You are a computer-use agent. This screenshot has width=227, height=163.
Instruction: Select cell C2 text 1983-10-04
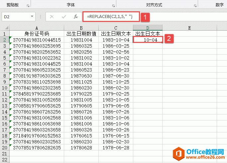click(116, 40)
